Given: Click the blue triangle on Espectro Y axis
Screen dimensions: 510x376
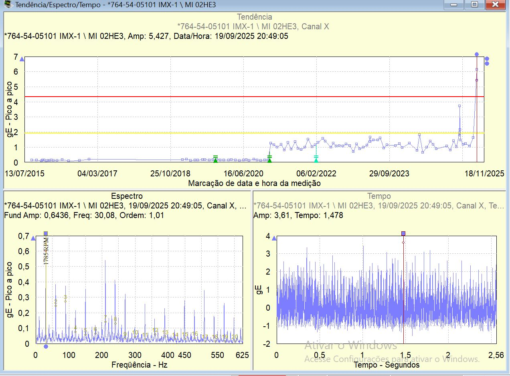Looking at the screenshot, I should (33, 238).
